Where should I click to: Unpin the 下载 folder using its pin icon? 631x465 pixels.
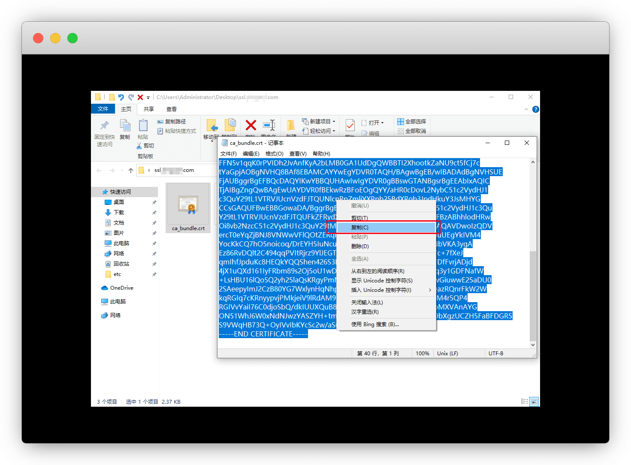coord(154,213)
